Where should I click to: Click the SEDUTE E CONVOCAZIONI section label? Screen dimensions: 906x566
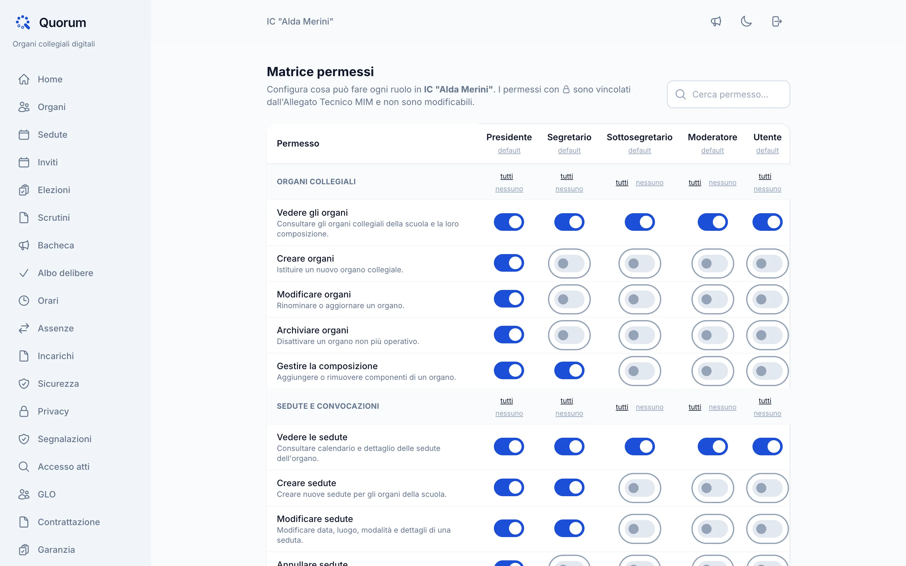(327, 407)
